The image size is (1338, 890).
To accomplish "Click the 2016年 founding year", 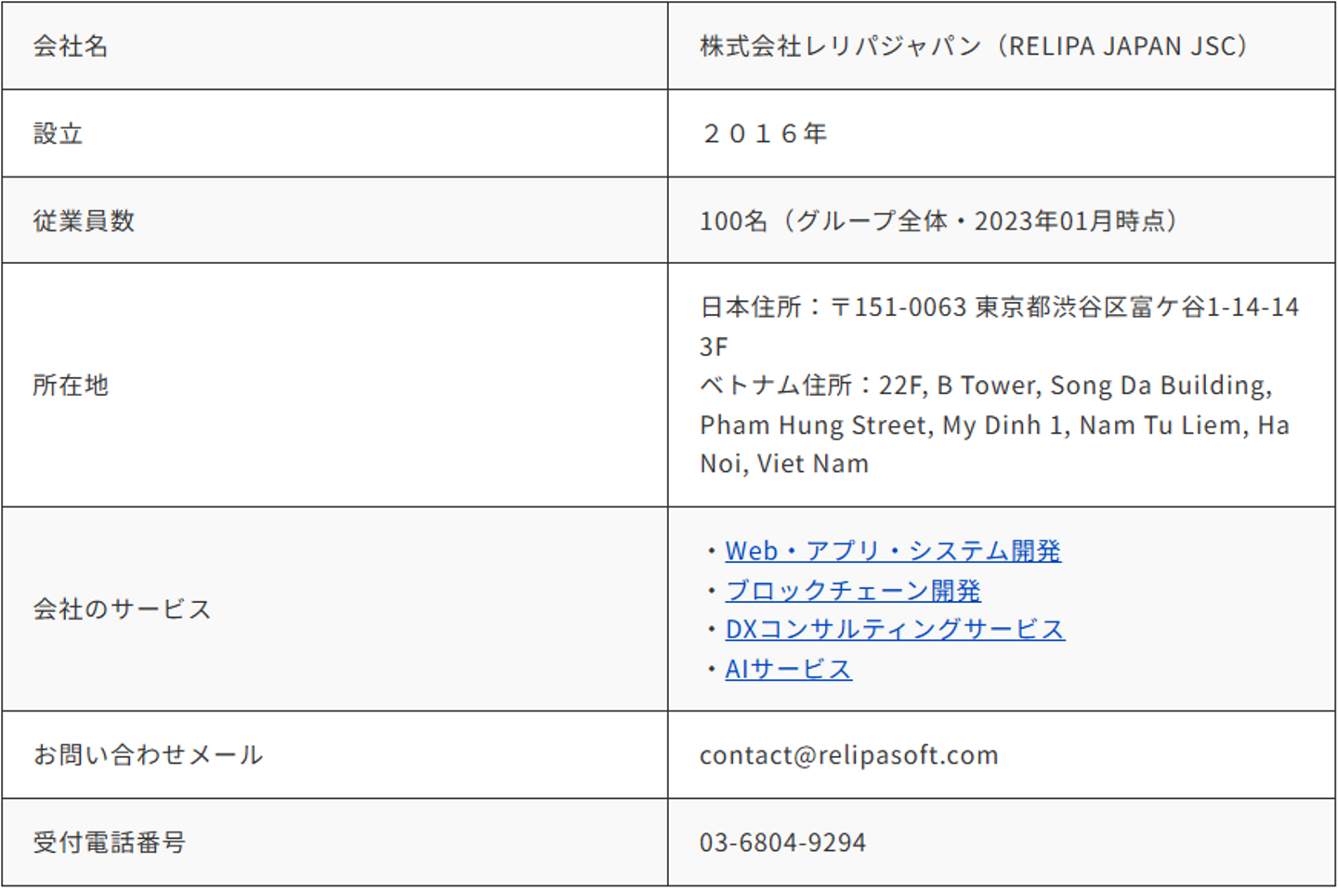I will (764, 134).
